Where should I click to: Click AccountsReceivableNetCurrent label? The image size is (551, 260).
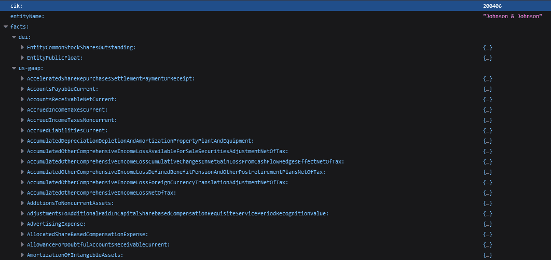[x=72, y=100]
